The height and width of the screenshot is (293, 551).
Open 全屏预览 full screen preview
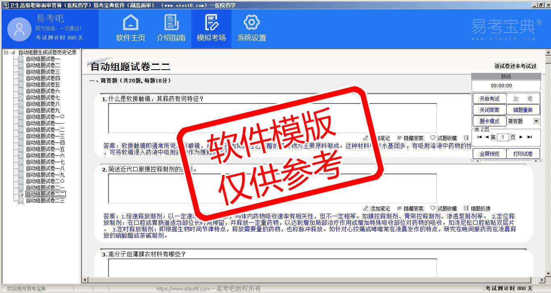click(x=489, y=154)
